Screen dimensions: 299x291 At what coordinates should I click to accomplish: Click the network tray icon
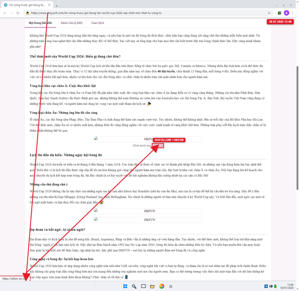(x=266, y=286)
